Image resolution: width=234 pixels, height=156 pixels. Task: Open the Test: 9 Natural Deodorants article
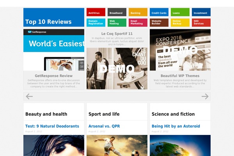52,126
